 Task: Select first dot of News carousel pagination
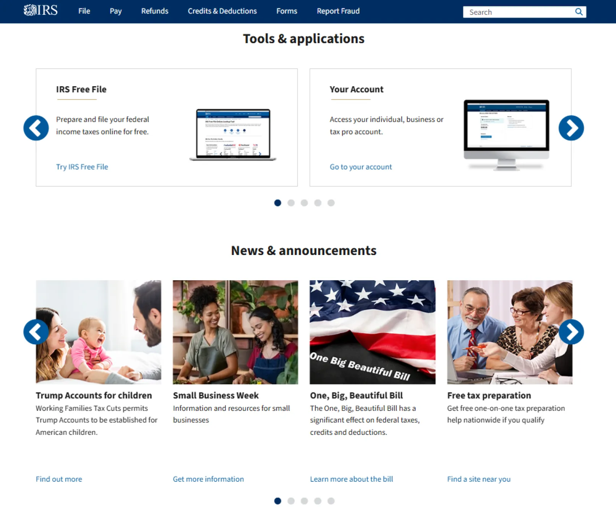(x=278, y=501)
